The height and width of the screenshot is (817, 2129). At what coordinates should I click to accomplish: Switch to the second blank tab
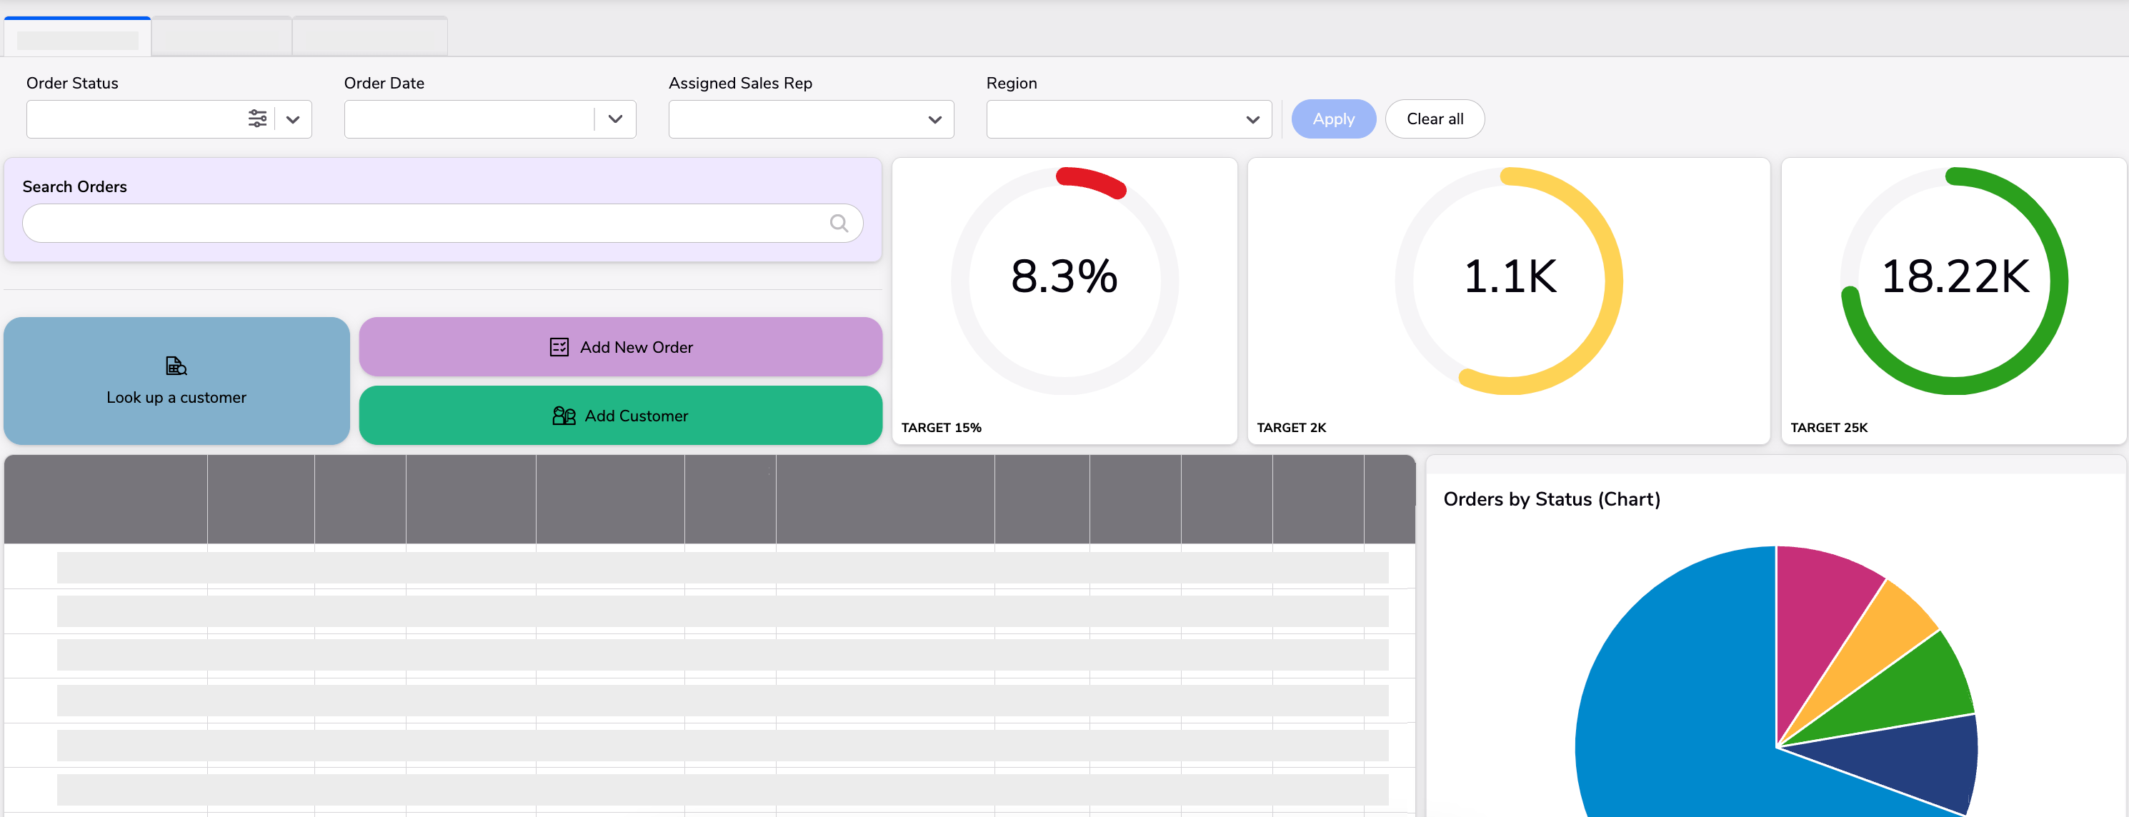coord(221,37)
